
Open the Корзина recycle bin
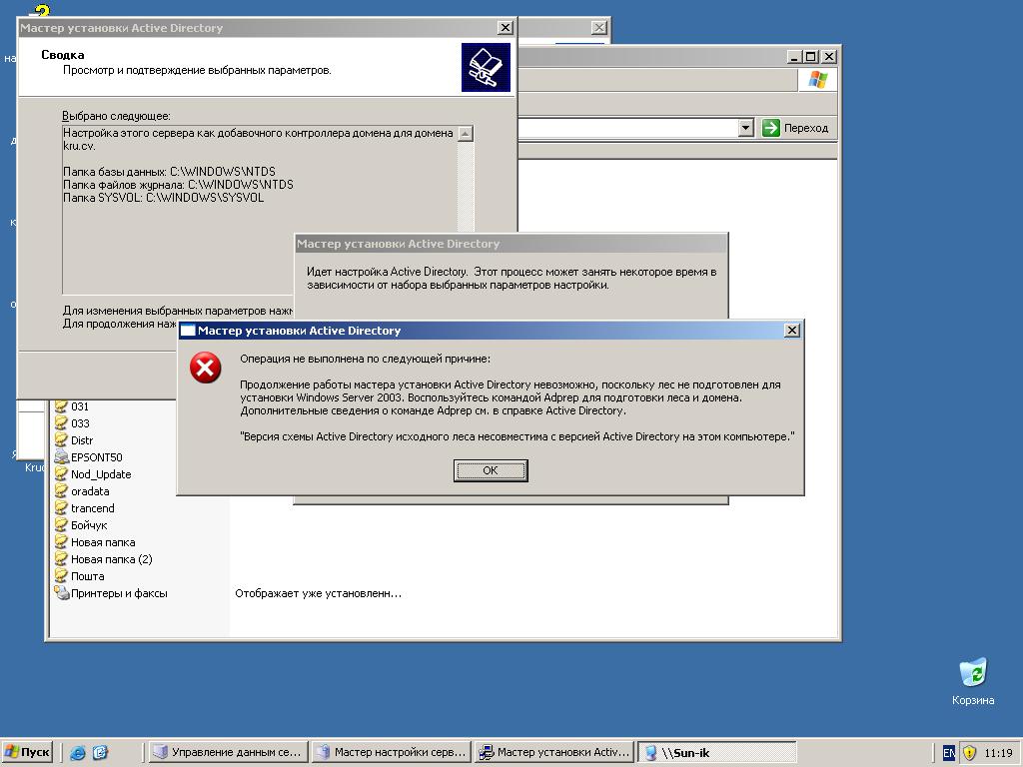(973, 681)
